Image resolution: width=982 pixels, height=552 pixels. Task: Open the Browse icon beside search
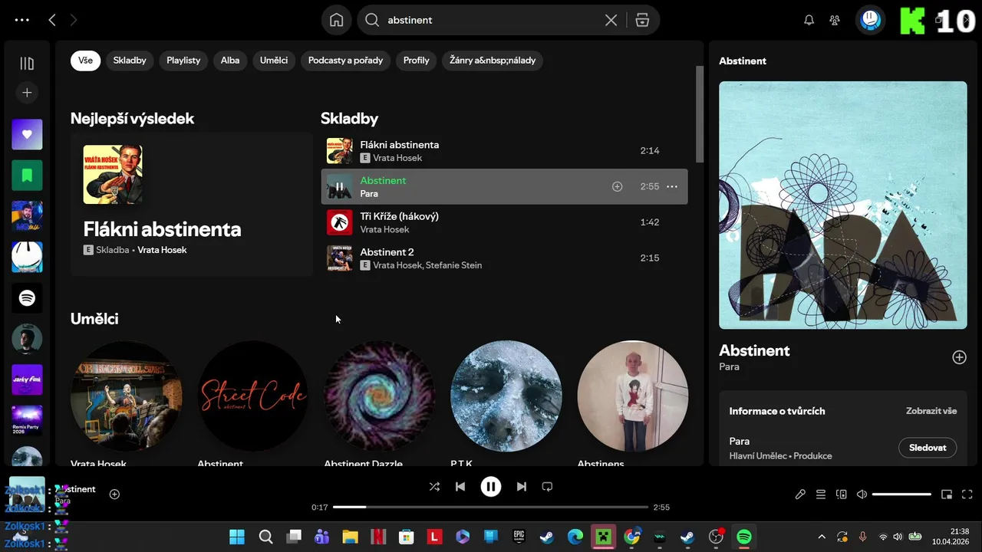(x=642, y=20)
